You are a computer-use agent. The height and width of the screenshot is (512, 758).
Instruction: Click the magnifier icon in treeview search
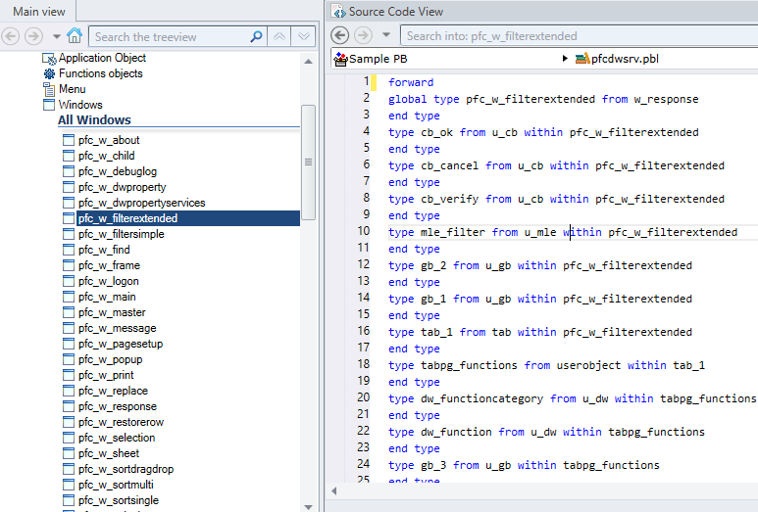click(x=257, y=36)
